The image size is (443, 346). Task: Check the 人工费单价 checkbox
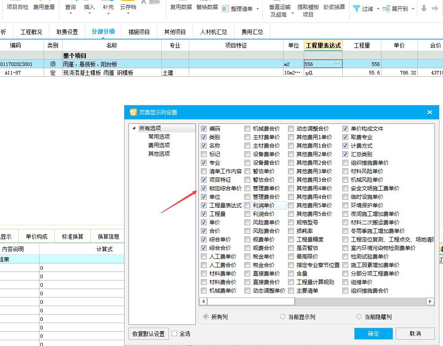click(204, 257)
